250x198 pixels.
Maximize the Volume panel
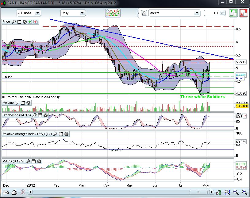(23, 103)
